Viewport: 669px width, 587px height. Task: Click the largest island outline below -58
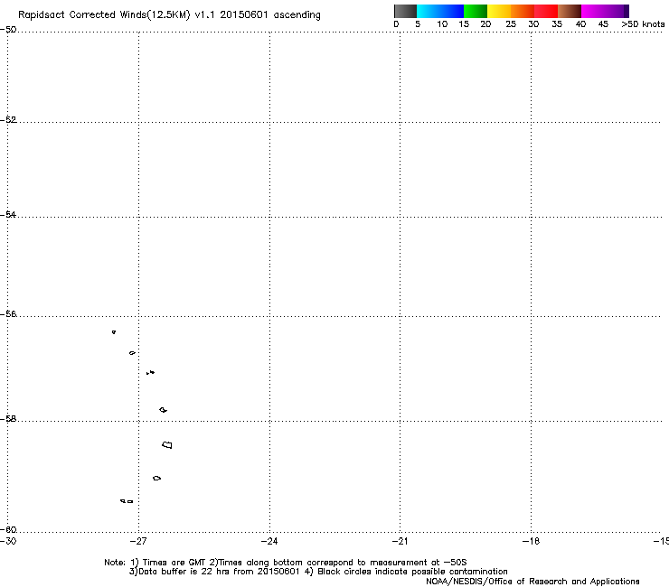click(167, 445)
